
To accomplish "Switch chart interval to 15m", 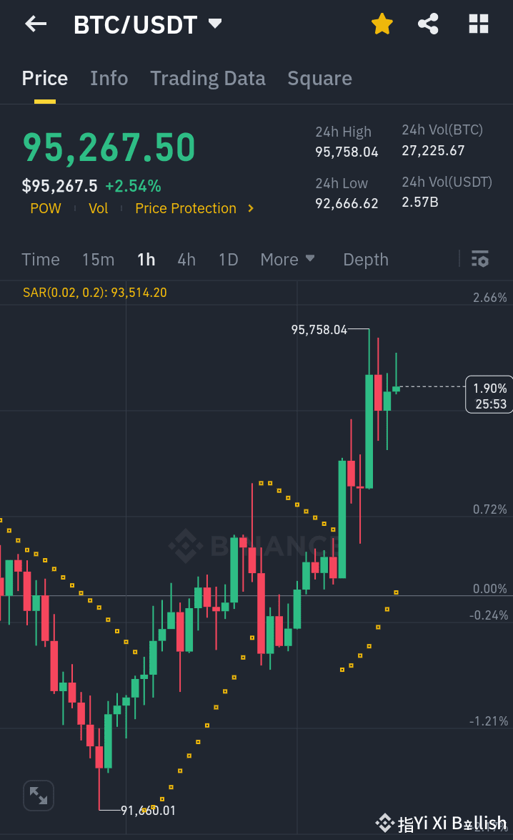I will pyautogui.click(x=98, y=259).
